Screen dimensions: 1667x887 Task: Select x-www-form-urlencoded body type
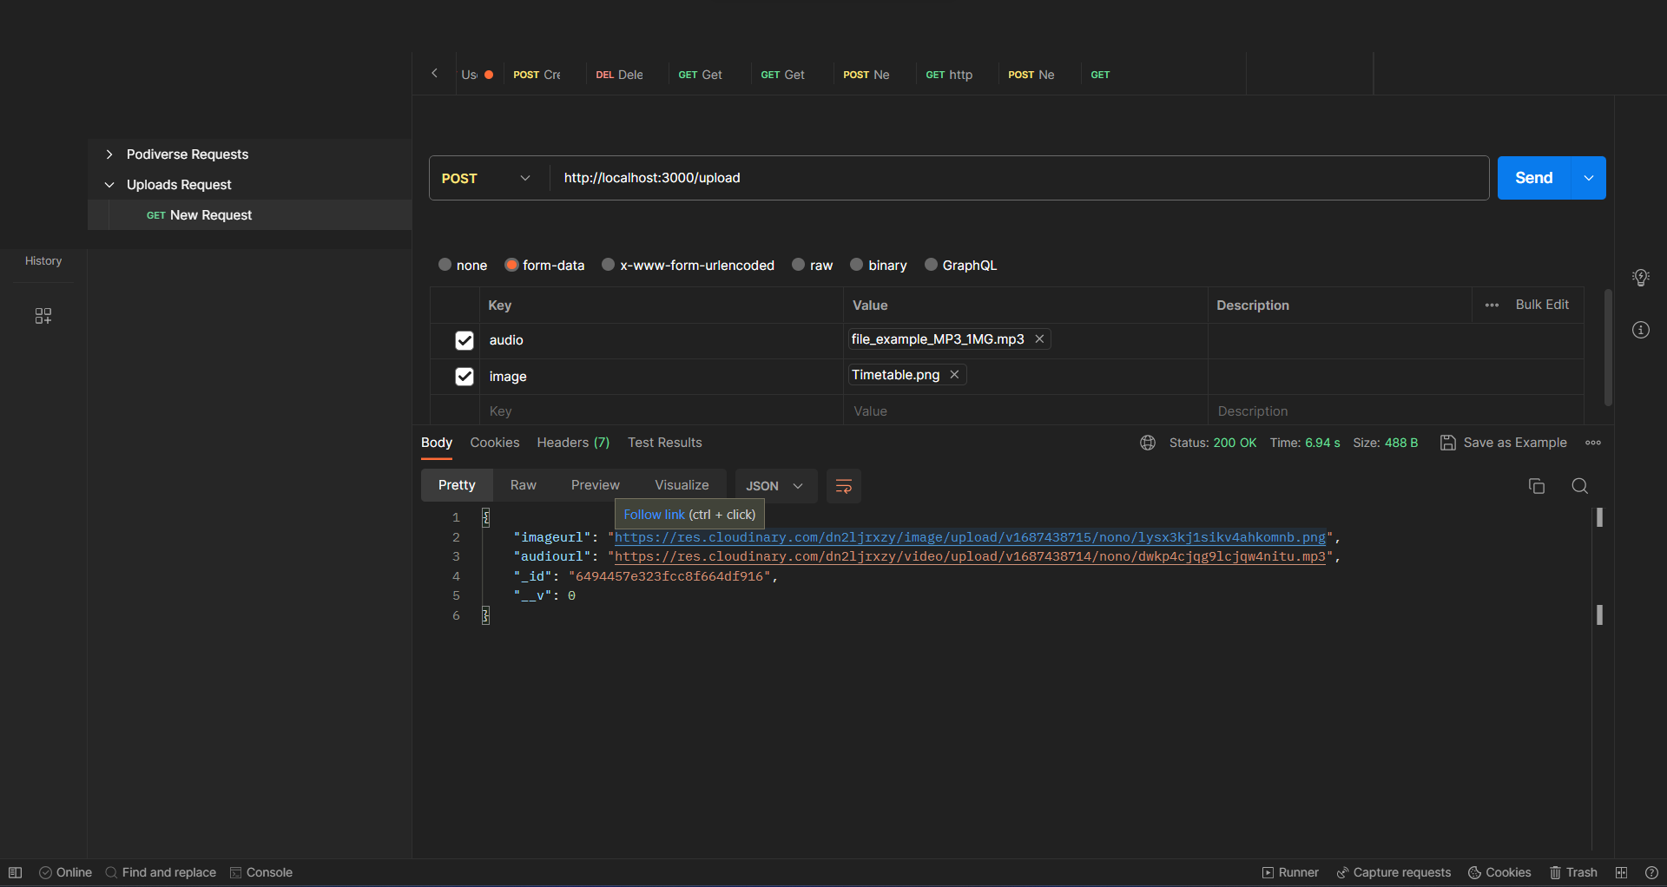(x=609, y=265)
